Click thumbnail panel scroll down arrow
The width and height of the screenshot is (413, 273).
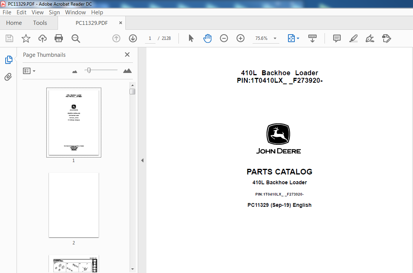133,269
